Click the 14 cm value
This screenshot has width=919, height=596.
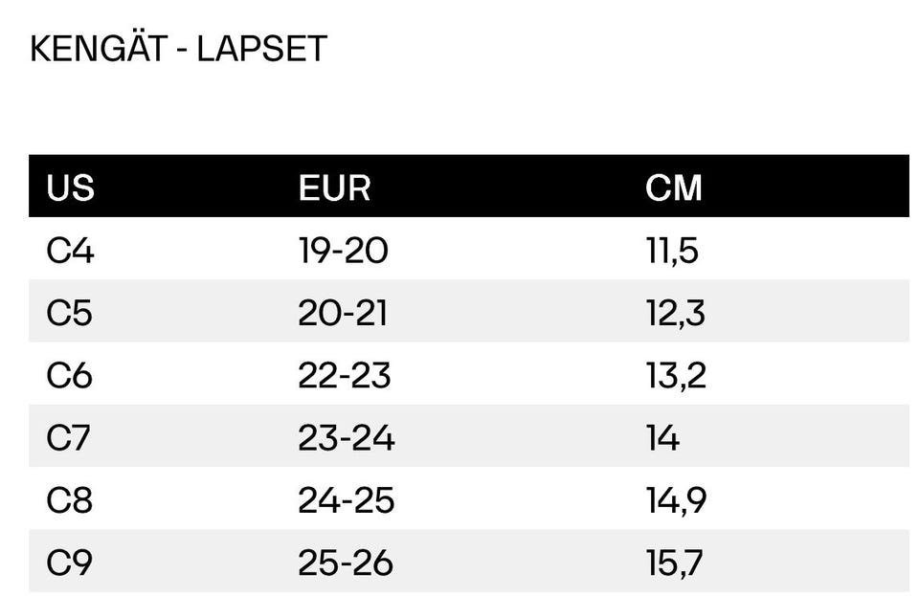[x=662, y=437]
